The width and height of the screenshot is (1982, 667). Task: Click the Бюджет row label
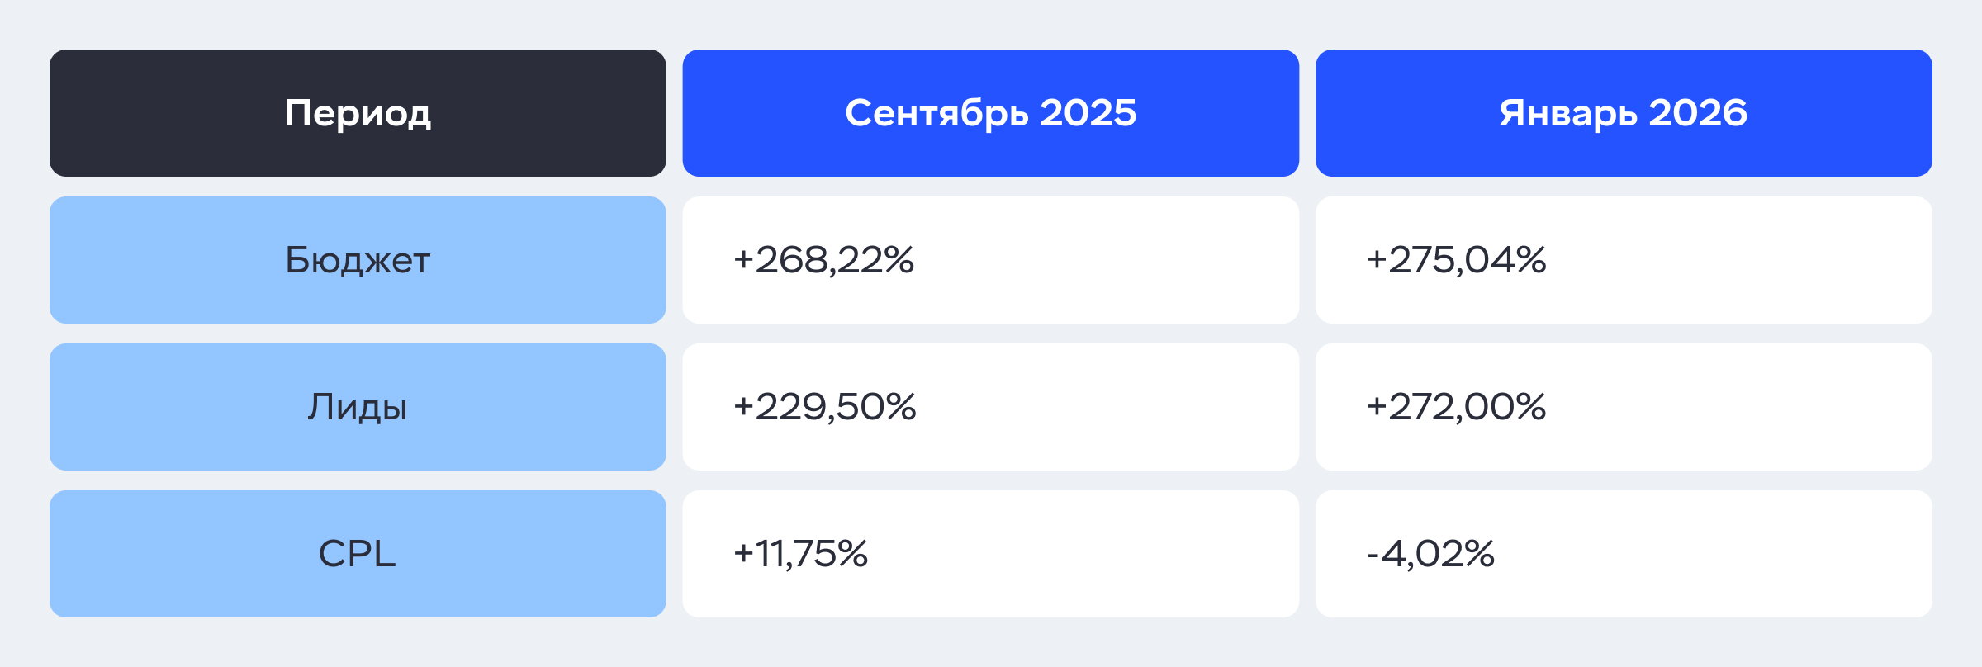358,260
